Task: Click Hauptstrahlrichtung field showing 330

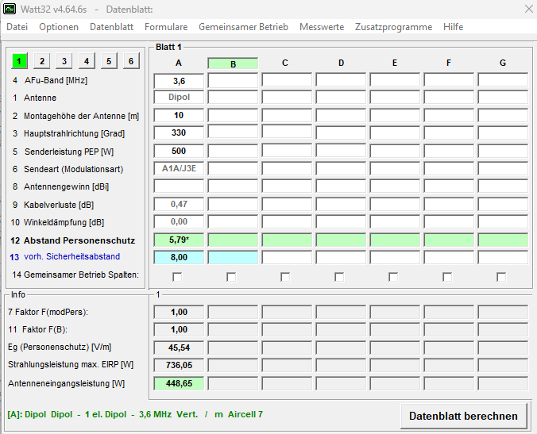Action: click(x=179, y=133)
